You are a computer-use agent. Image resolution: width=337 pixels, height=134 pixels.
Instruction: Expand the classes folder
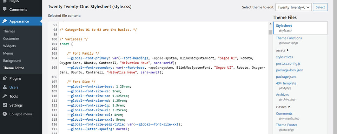tap(283, 107)
